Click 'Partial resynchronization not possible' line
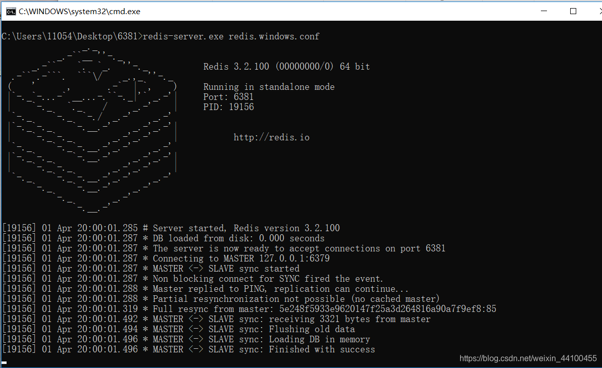 [221, 298]
